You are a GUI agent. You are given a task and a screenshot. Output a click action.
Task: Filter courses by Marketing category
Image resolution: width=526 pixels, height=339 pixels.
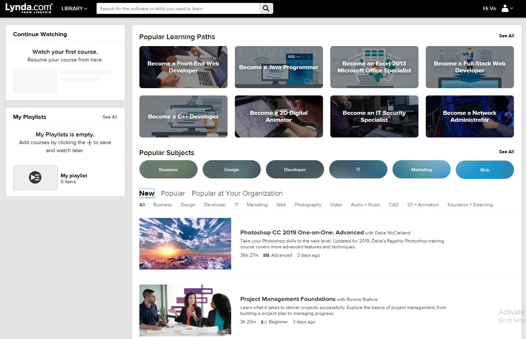tap(257, 205)
